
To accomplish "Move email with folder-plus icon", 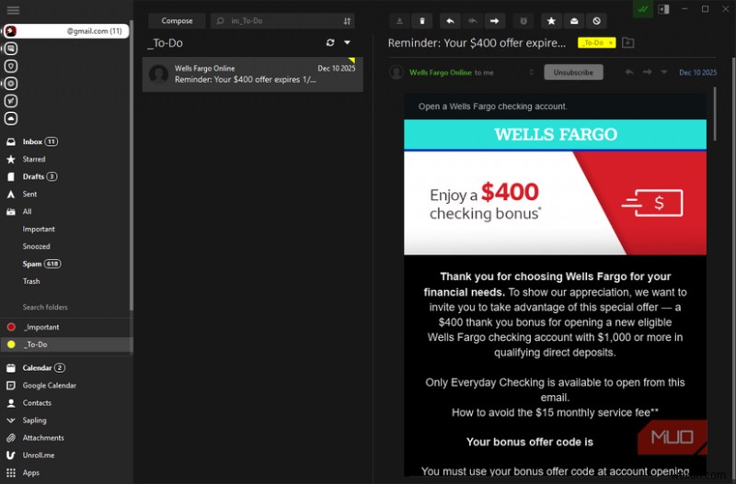I will (x=627, y=42).
